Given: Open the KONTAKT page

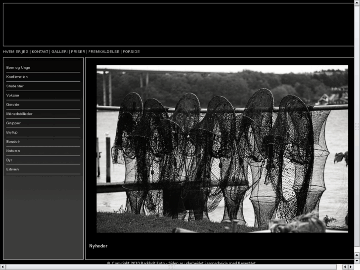Looking at the screenshot, I should (40, 52).
